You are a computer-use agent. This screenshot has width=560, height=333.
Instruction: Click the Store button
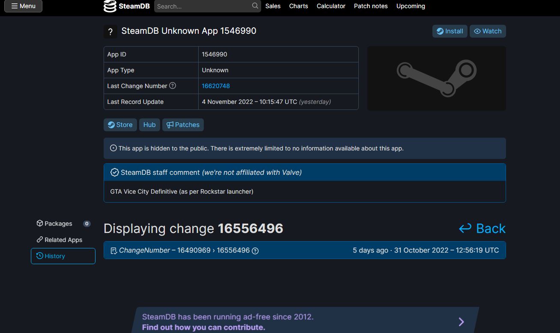[x=120, y=125]
